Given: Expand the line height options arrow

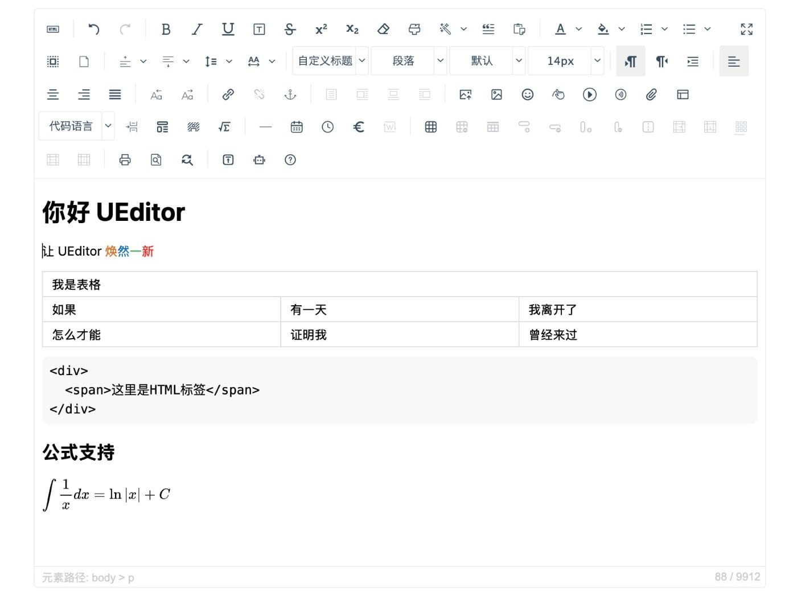Looking at the screenshot, I should (229, 61).
